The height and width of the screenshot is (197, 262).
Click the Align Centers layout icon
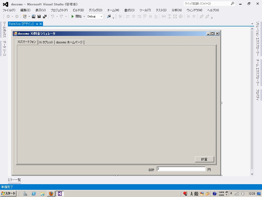pos(134,16)
